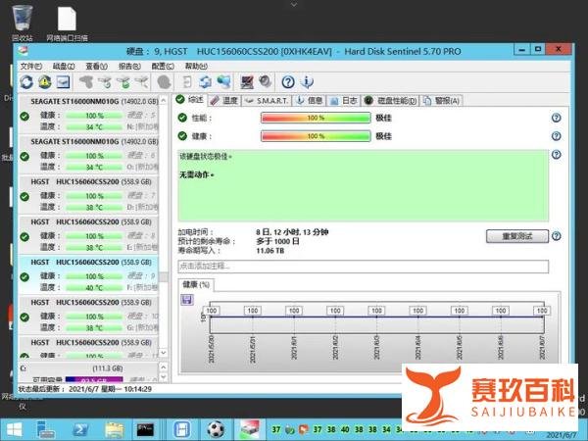Switch to the 警报 tab
The width and height of the screenshot is (588, 441).
[442, 101]
